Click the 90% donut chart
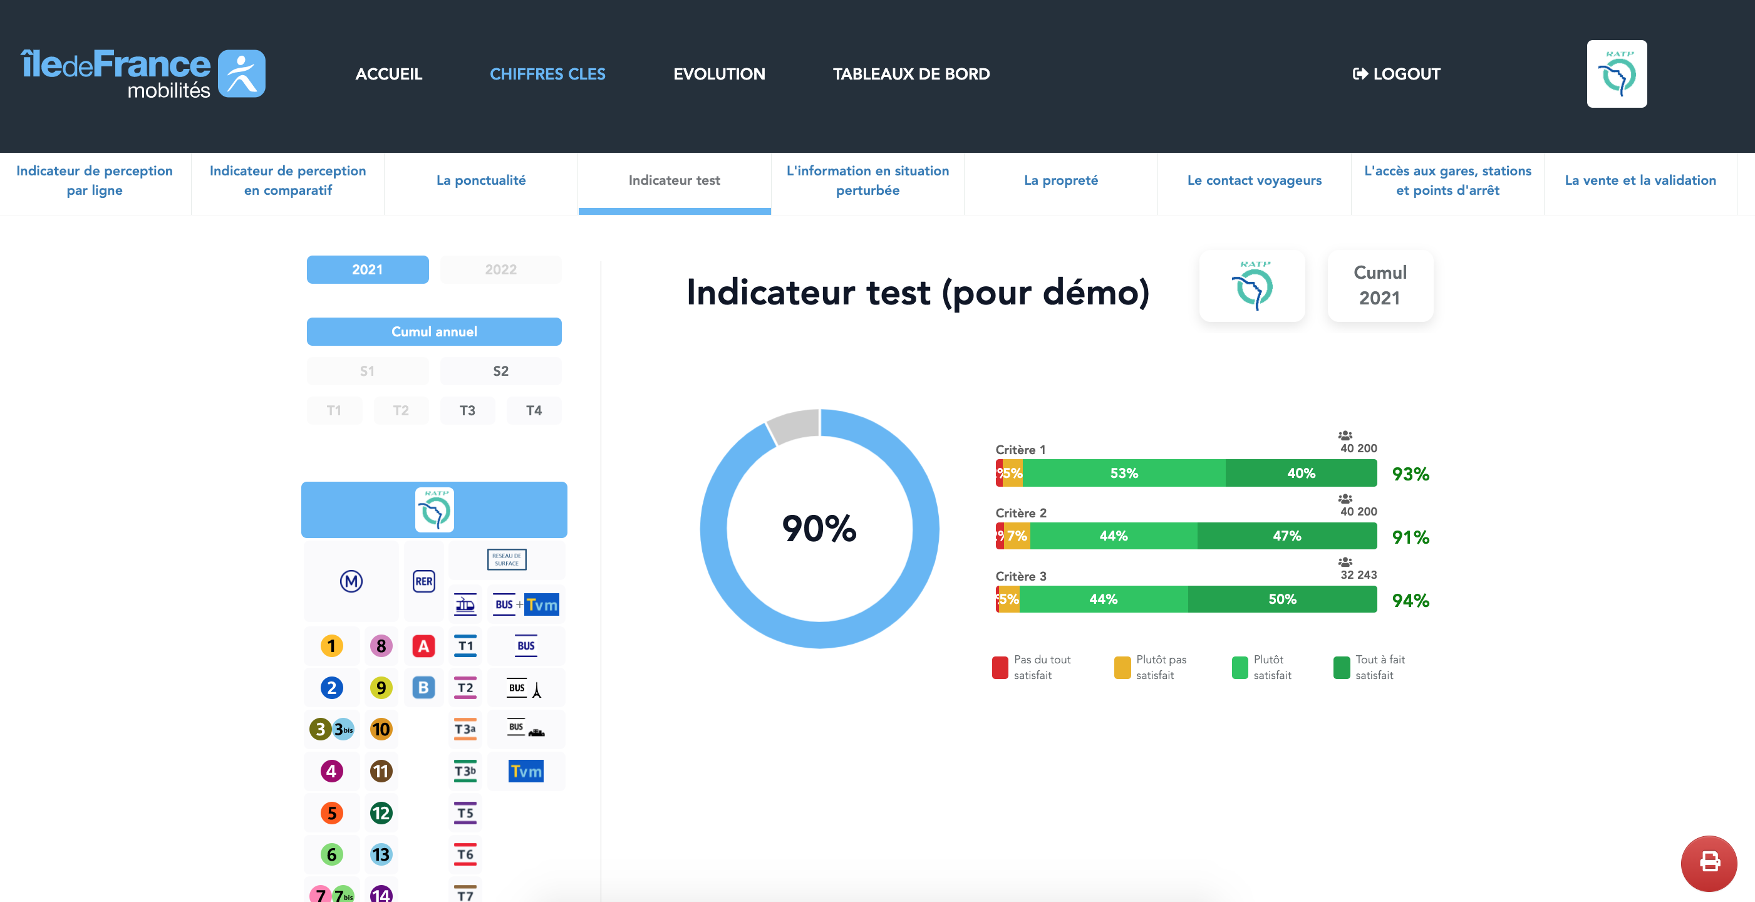Image resolution: width=1755 pixels, height=902 pixels. point(819,528)
